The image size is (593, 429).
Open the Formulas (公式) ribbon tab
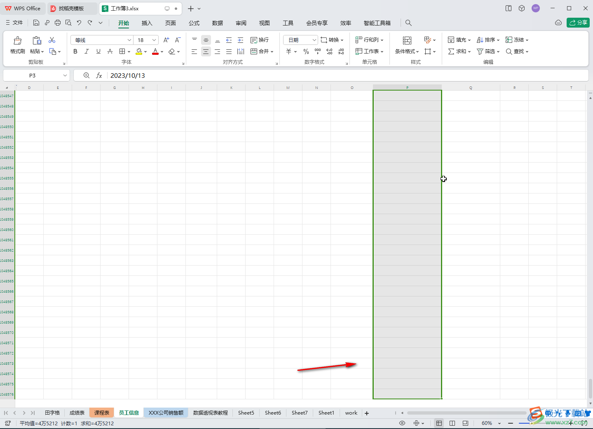coord(194,23)
